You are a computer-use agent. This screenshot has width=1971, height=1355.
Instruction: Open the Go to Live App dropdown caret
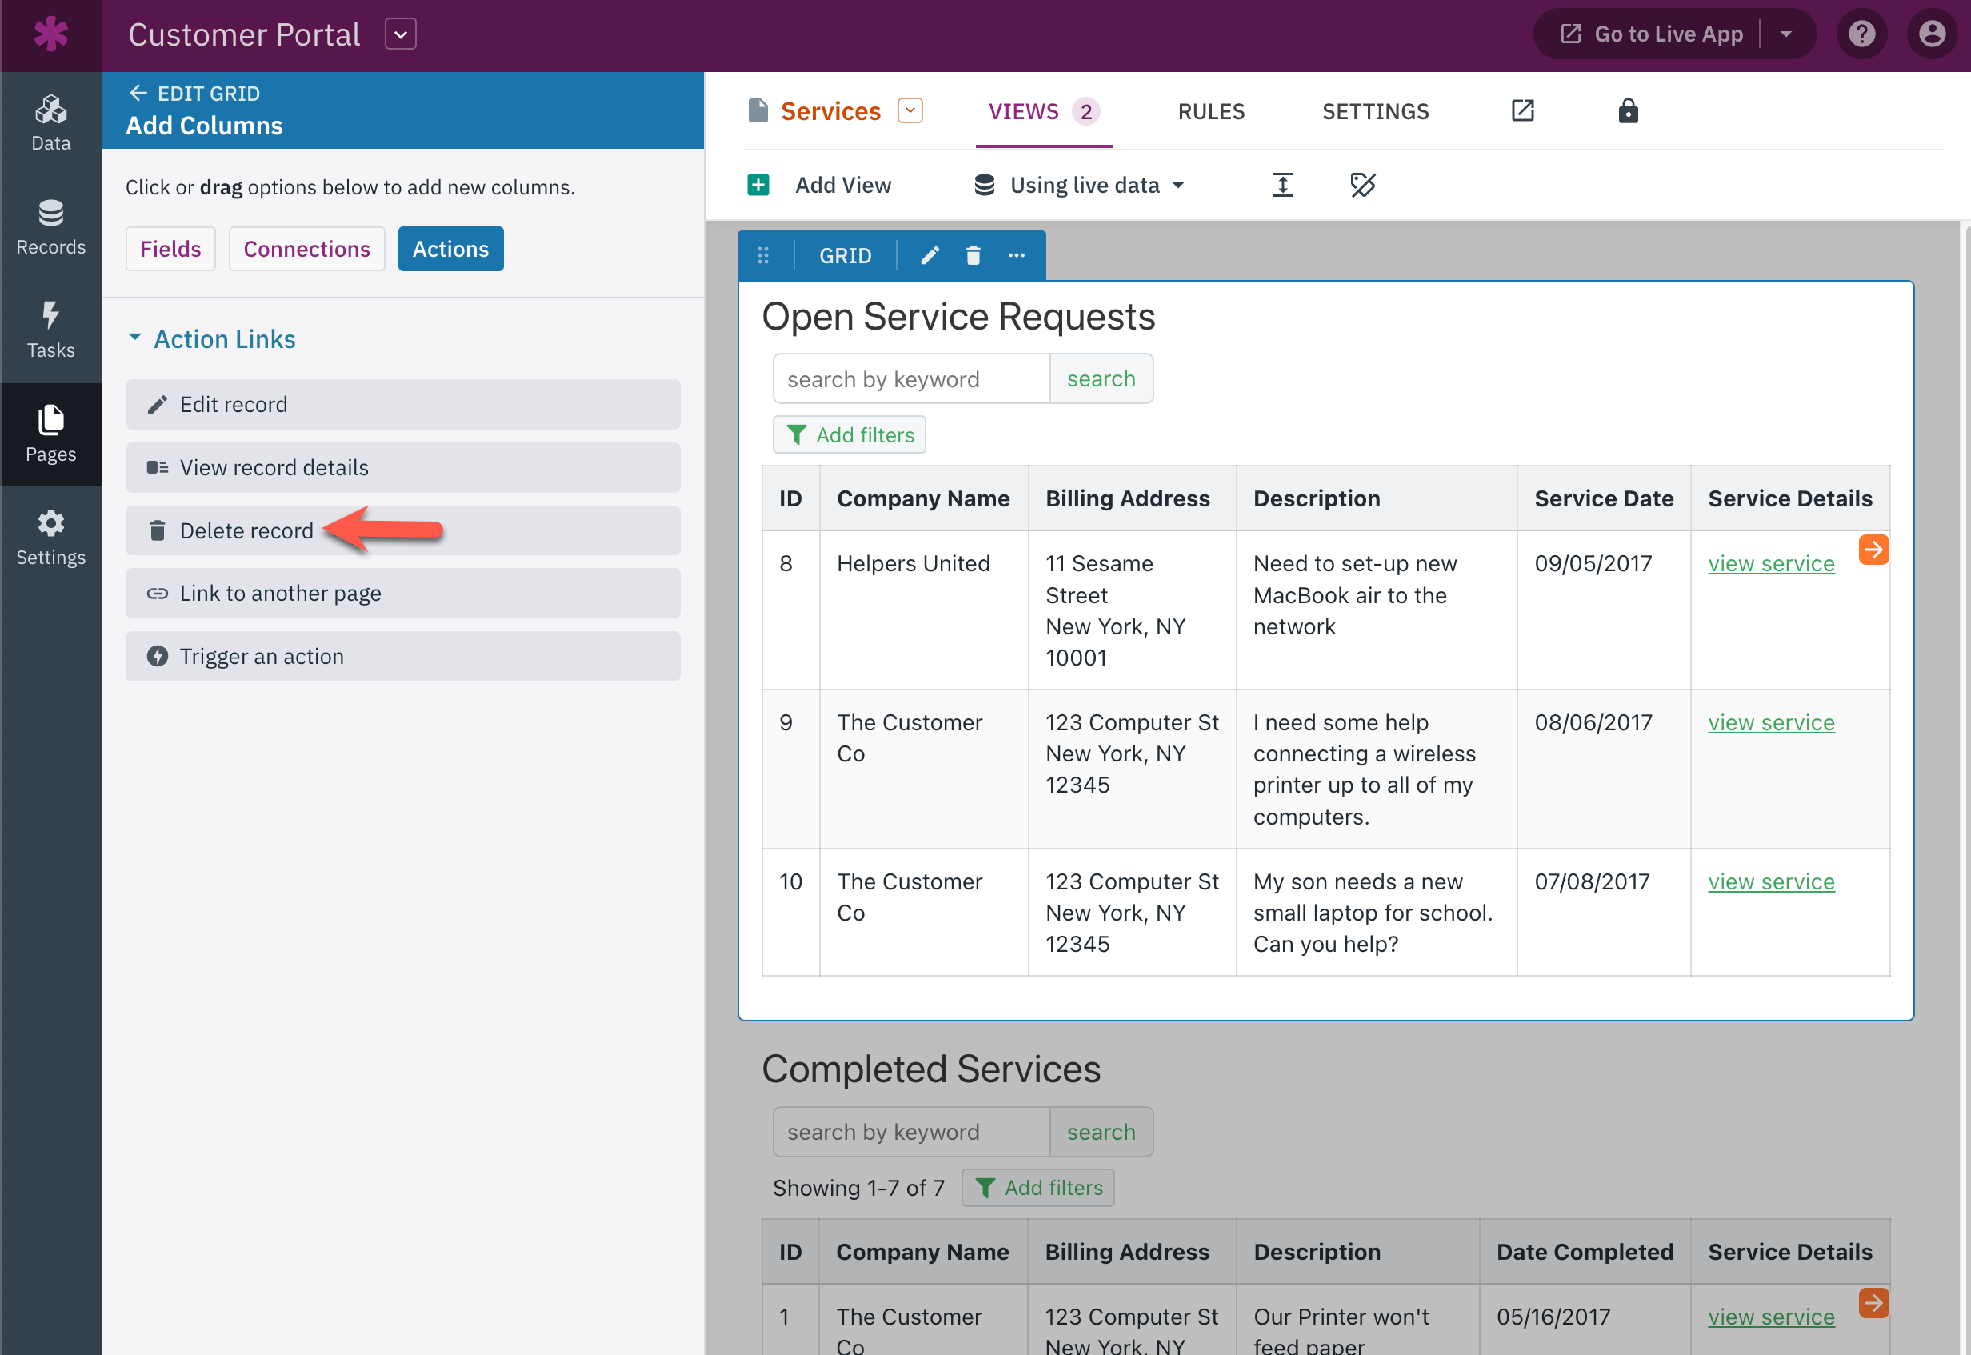1786,34
